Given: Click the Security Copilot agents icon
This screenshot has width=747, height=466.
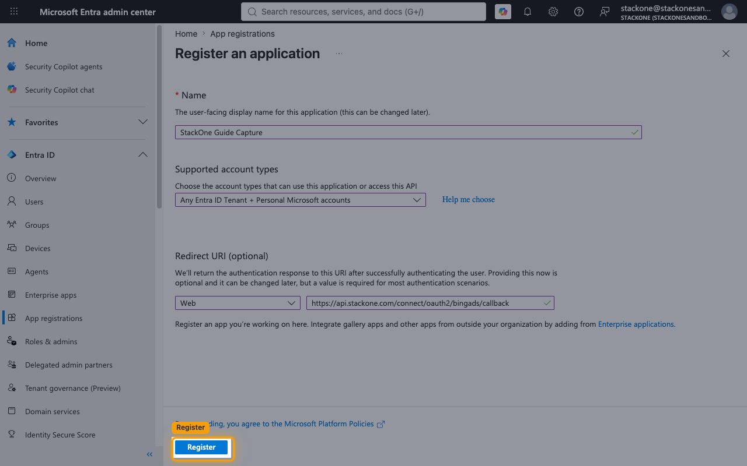Looking at the screenshot, I should pos(12,66).
